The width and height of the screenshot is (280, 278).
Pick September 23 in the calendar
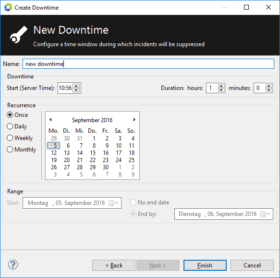coord(106,160)
